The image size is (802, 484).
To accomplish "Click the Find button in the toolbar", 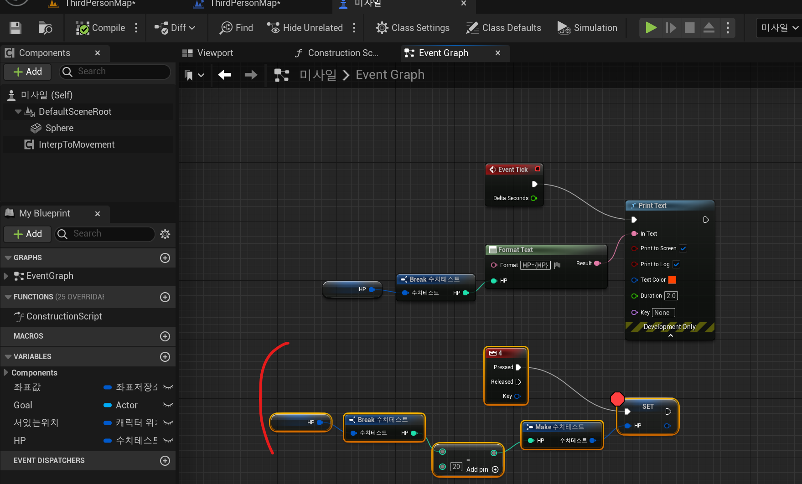I will coord(236,28).
